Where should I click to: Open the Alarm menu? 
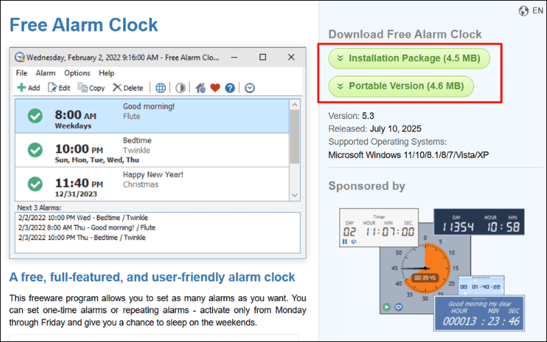click(x=45, y=73)
